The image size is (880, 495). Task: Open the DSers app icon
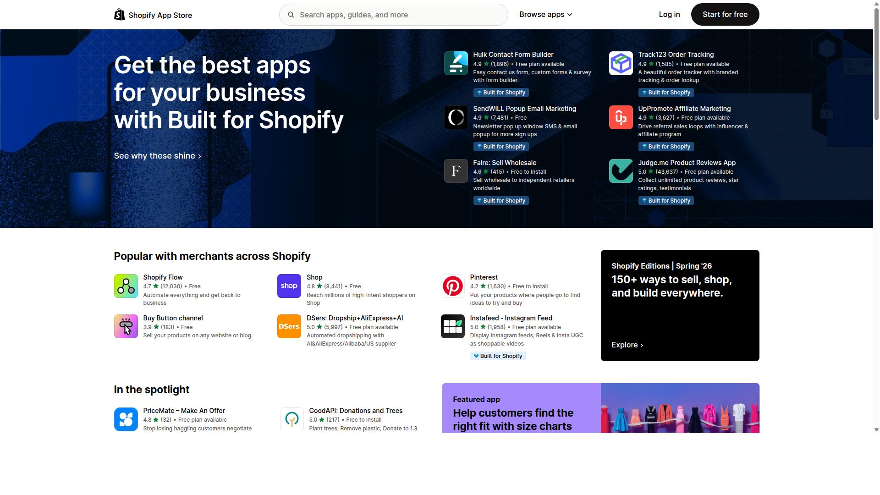[x=289, y=326]
